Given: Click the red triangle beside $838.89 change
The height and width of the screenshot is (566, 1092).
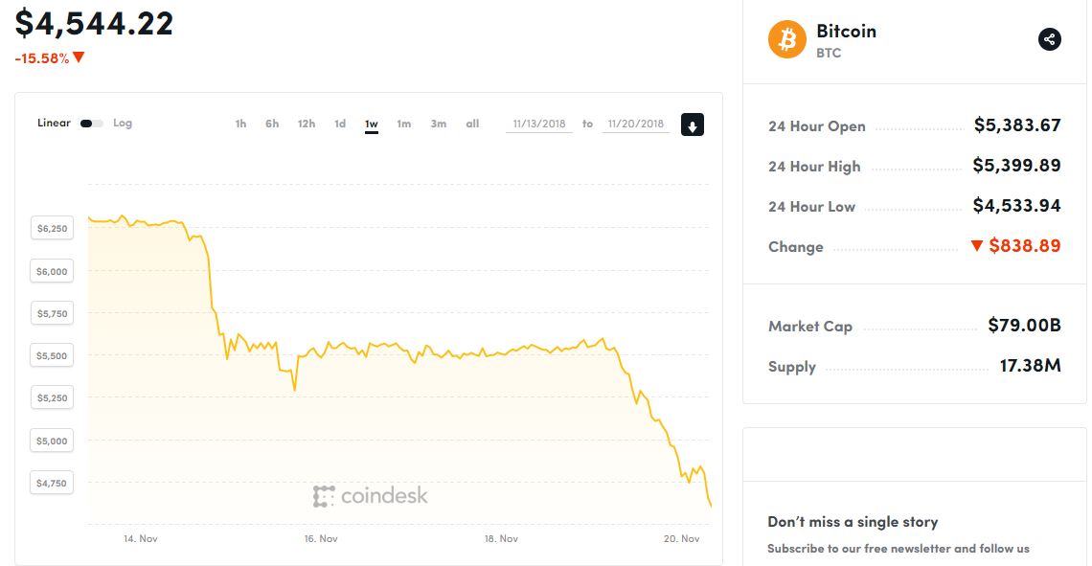Looking at the screenshot, I should [976, 246].
